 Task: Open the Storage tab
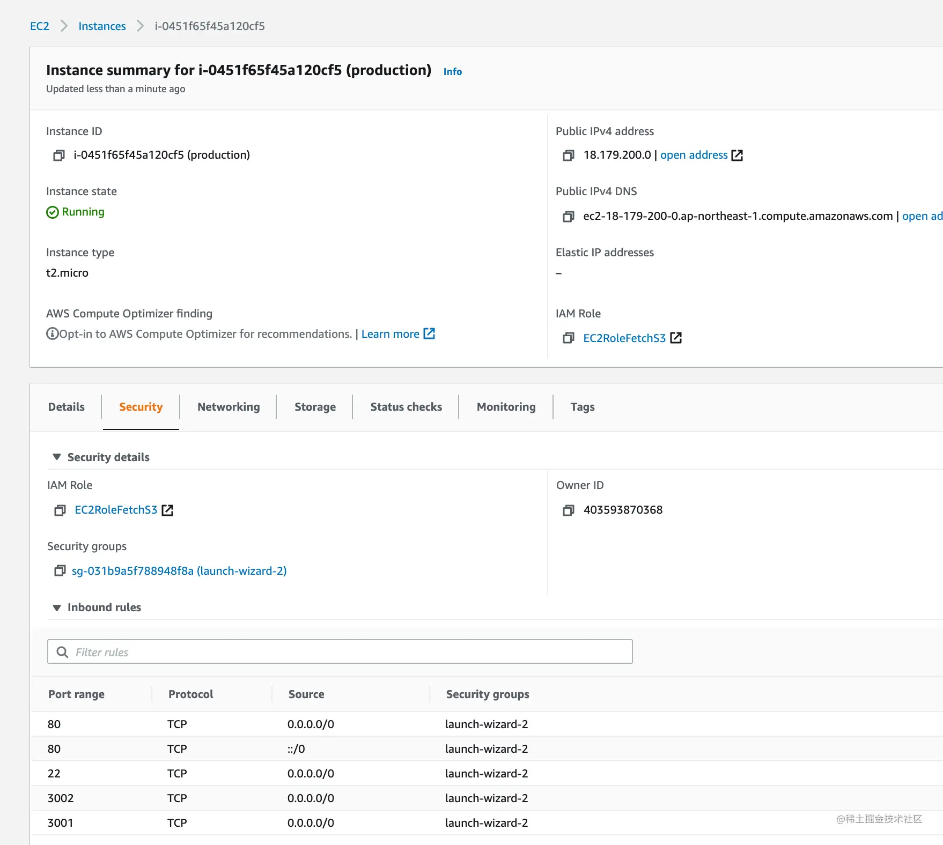click(x=315, y=407)
